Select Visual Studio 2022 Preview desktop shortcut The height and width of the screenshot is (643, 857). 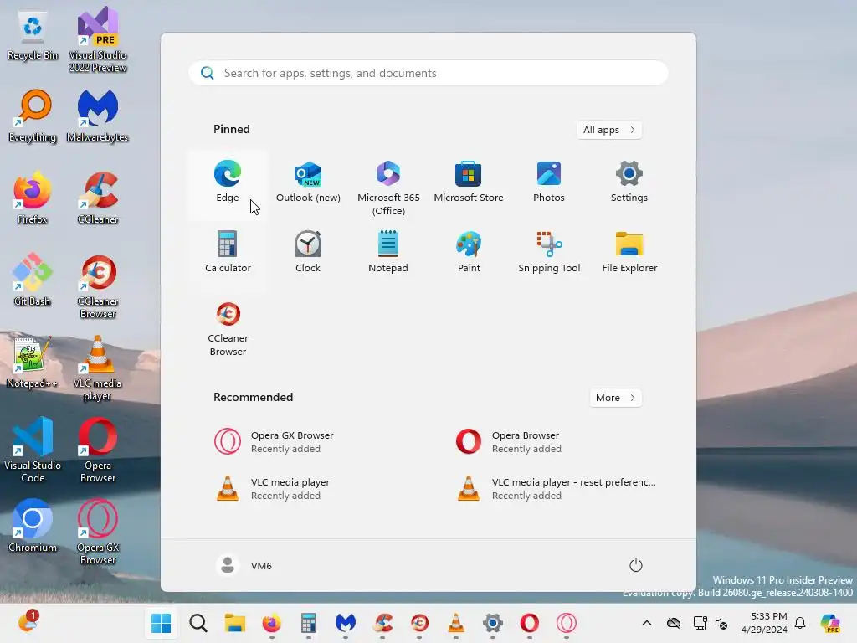(x=98, y=40)
